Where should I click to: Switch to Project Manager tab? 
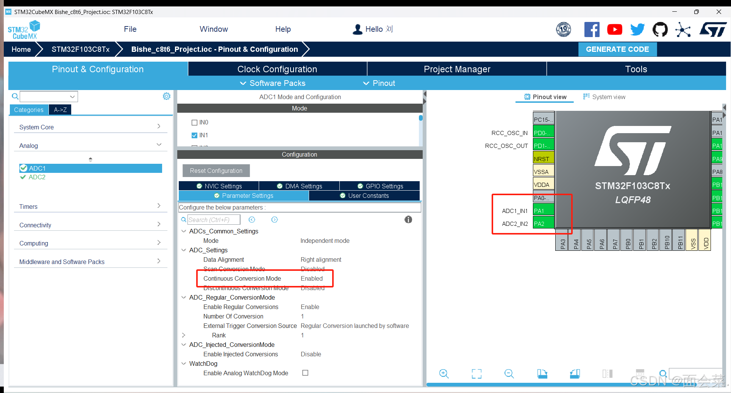(x=457, y=69)
